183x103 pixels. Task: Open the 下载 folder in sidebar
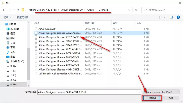tap(13, 47)
